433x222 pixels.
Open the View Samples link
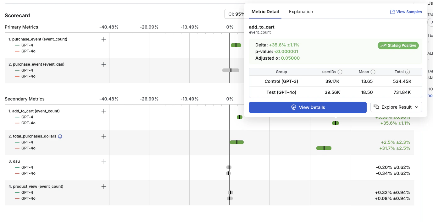pyautogui.click(x=406, y=12)
